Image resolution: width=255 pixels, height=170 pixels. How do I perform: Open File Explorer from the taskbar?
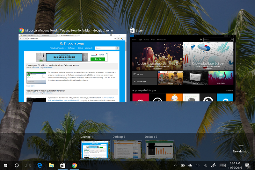[x=51, y=166]
